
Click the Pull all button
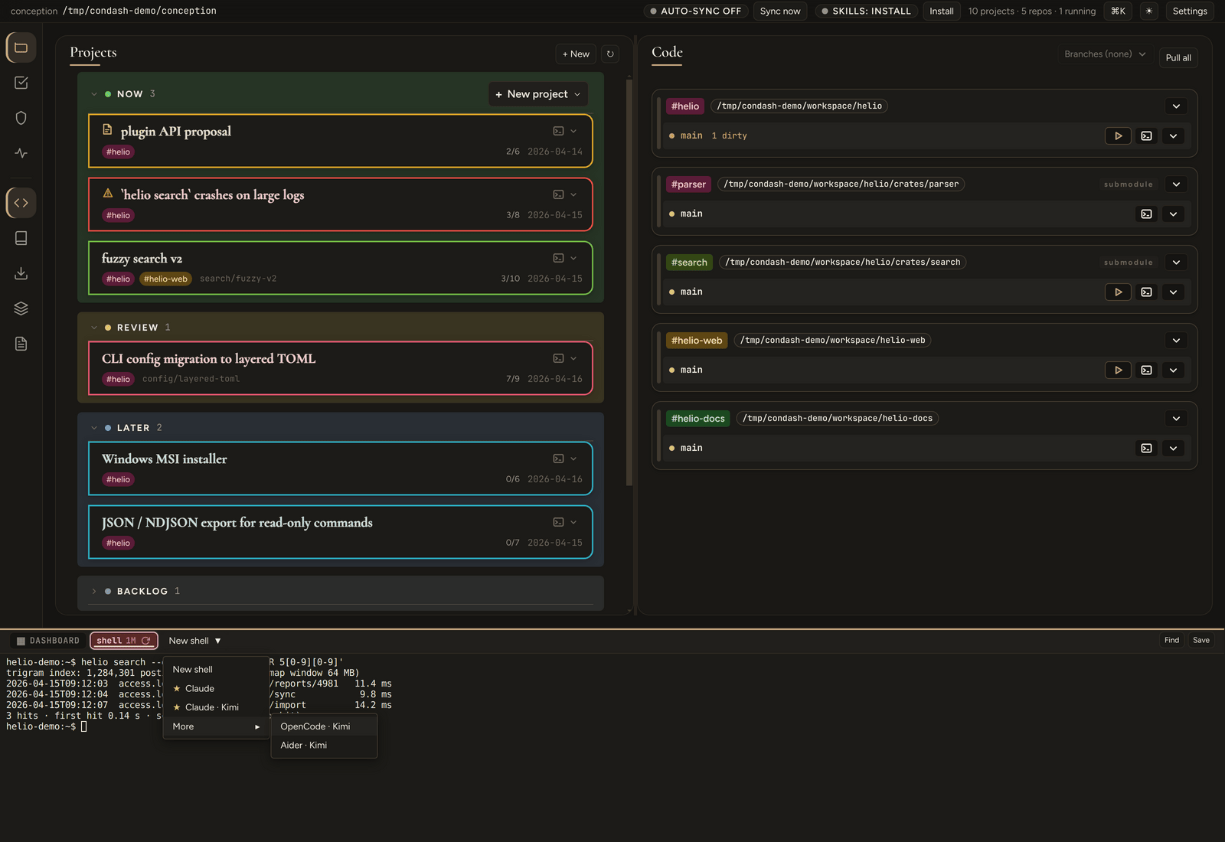(x=1178, y=57)
